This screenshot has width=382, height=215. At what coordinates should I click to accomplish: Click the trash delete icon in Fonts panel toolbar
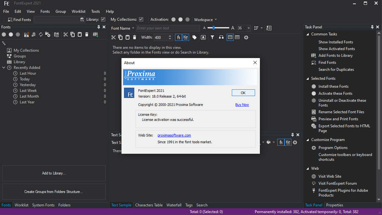[x=87, y=35]
